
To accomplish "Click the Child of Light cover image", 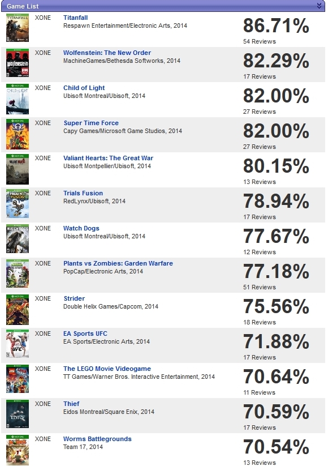I will (18, 99).
